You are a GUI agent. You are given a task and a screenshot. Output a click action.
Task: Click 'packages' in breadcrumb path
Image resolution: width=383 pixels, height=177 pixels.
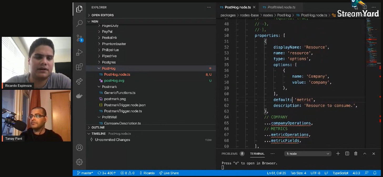(x=228, y=15)
